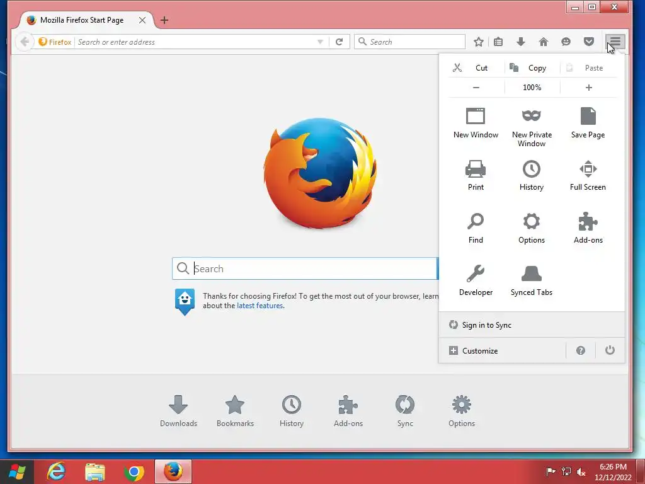Image resolution: width=645 pixels, height=484 pixels.
Task: Open the hamburger menu button
Action: click(615, 42)
